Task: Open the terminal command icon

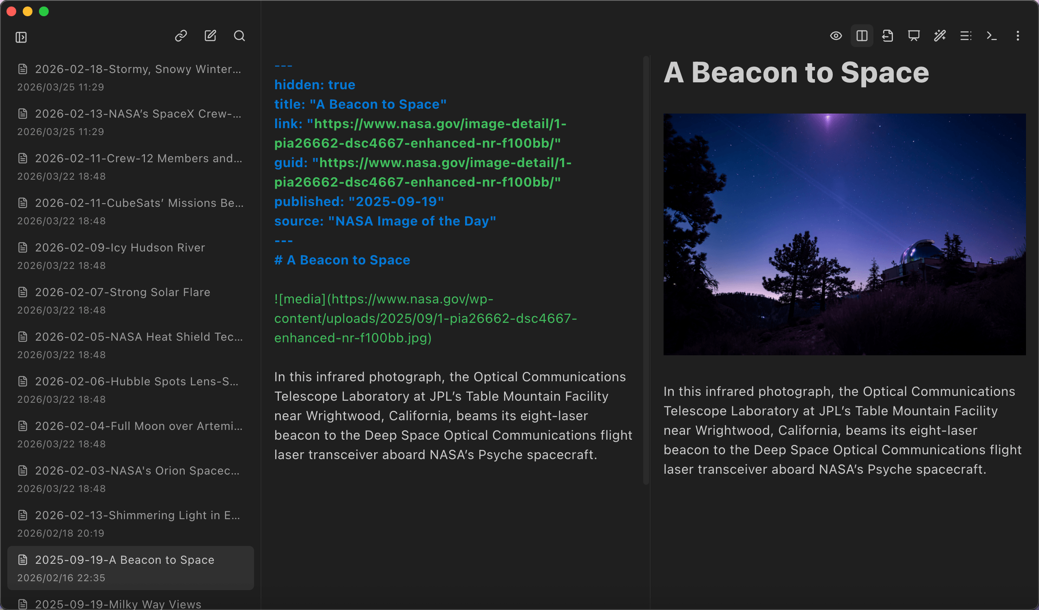Action: [x=992, y=36]
